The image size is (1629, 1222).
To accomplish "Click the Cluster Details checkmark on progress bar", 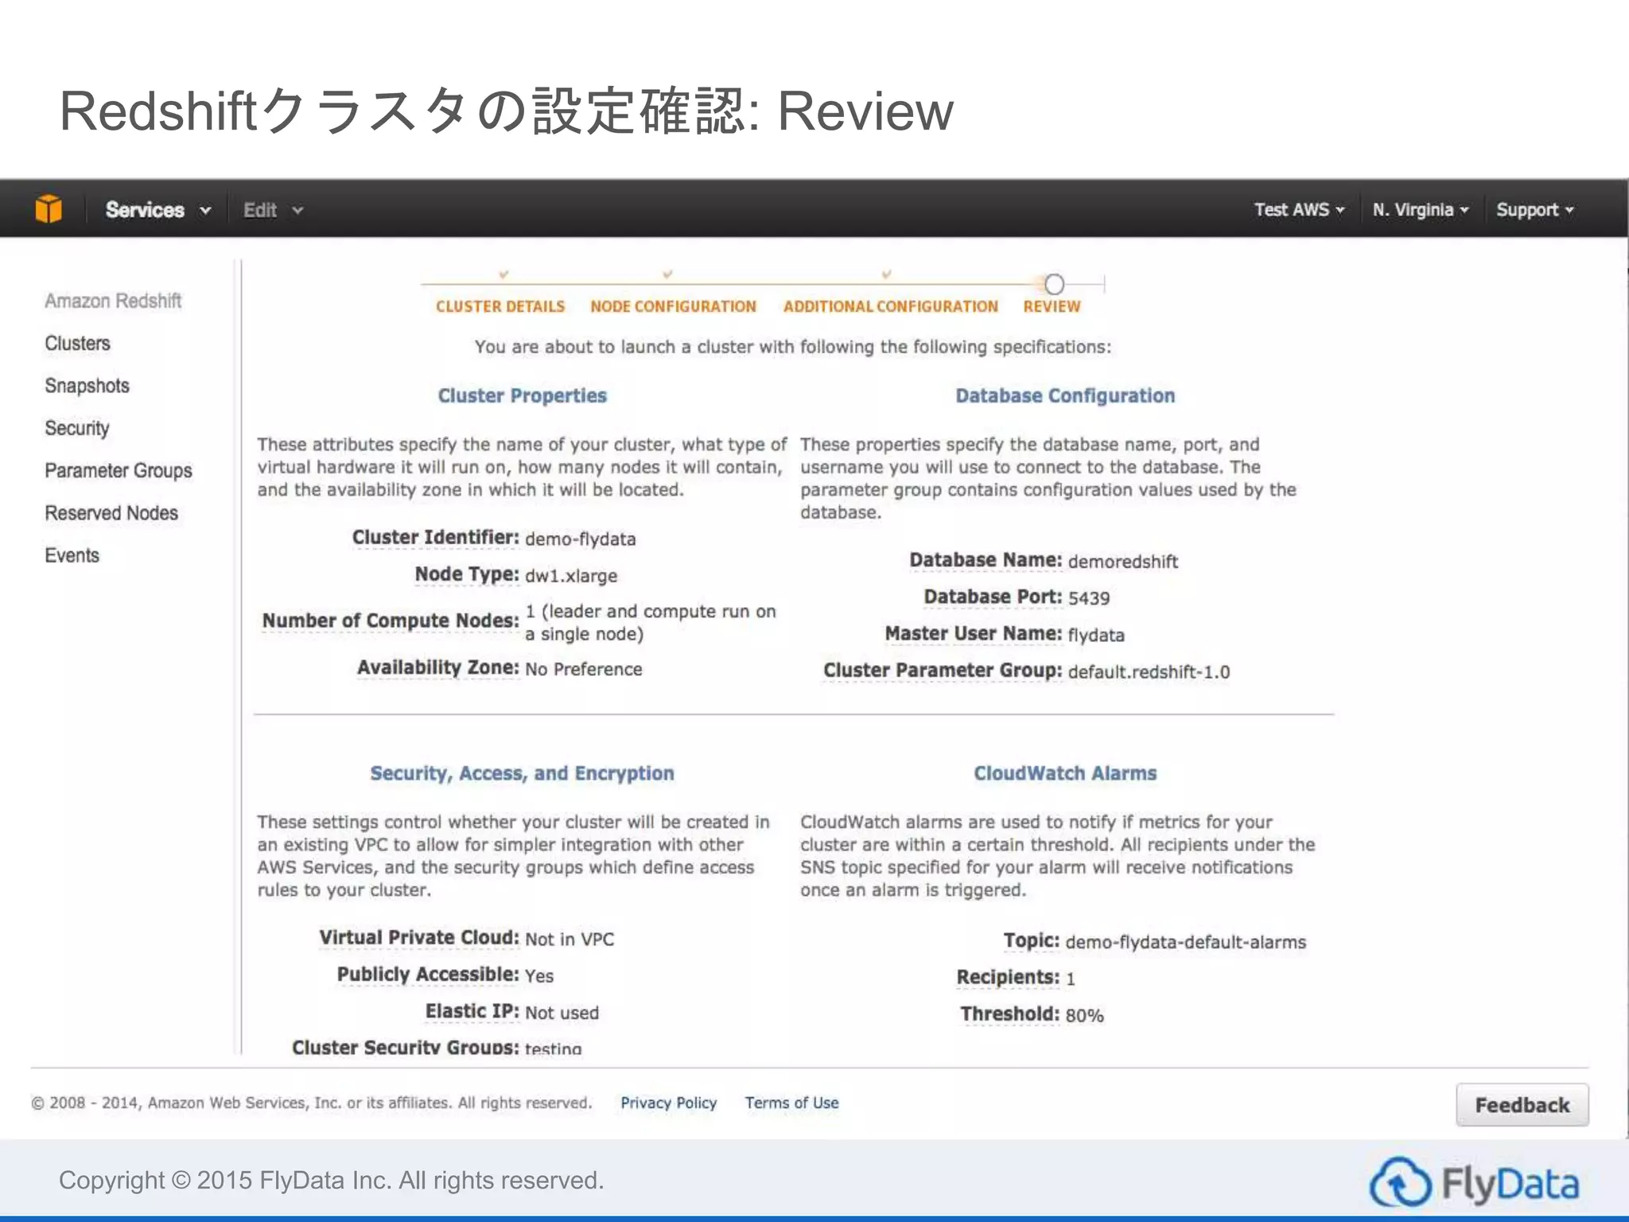I will [503, 274].
